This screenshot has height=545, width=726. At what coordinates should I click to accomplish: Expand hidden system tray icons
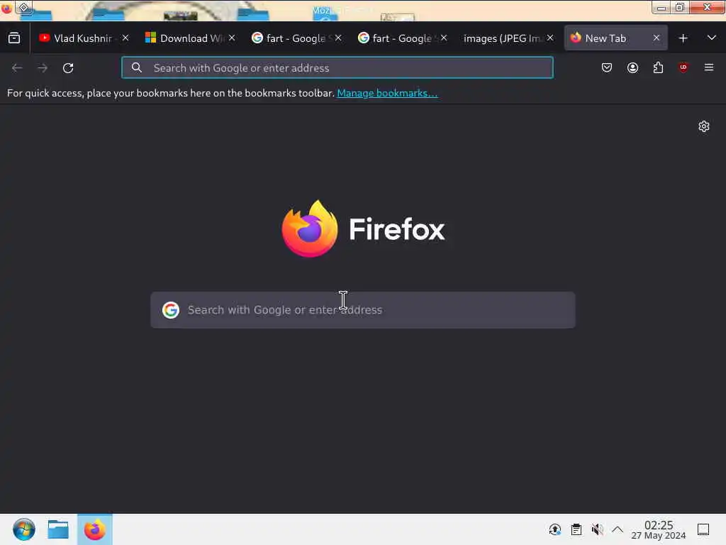click(618, 529)
